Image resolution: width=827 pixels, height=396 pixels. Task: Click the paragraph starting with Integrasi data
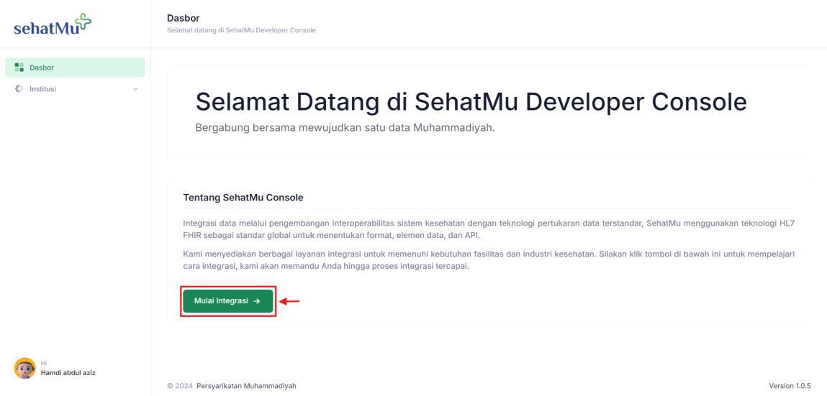(489, 229)
